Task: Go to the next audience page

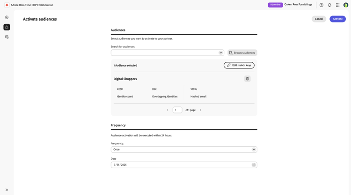Action: (201, 110)
